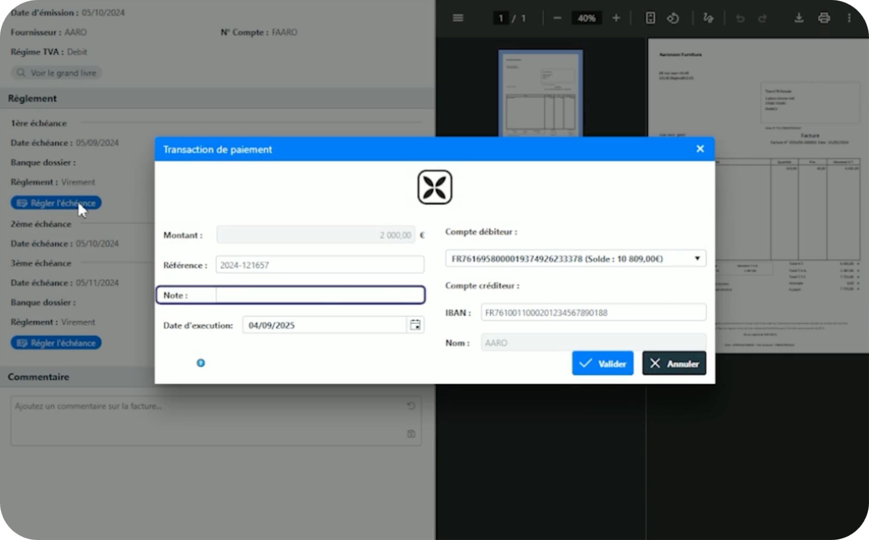Select the PDF page 1 thumbnail
Image resolution: width=869 pixels, height=540 pixels.
[540, 93]
